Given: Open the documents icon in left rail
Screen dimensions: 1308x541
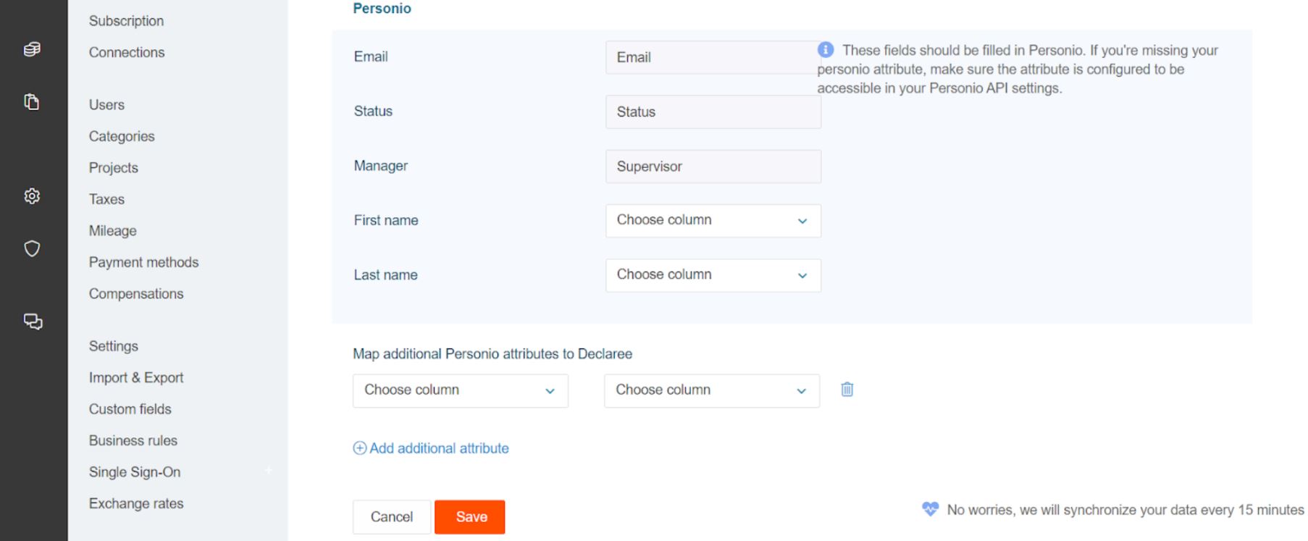Looking at the screenshot, I should [x=32, y=102].
